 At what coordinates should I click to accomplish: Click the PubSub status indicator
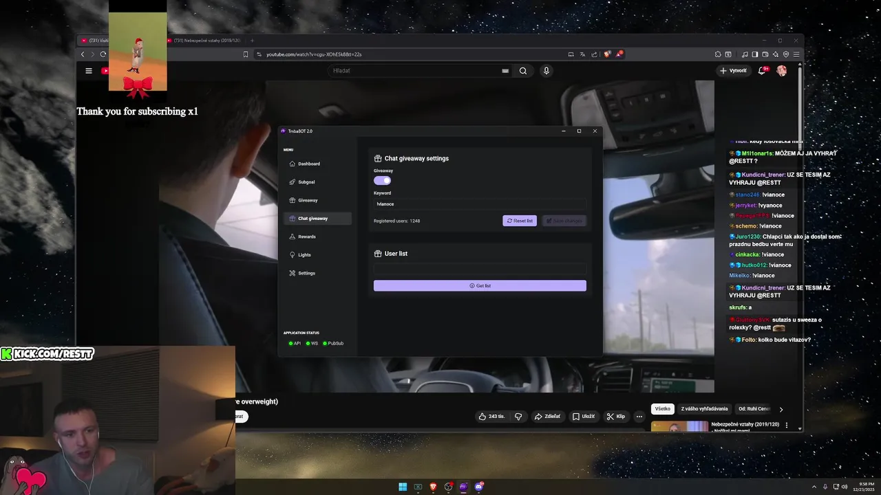click(333, 343)
